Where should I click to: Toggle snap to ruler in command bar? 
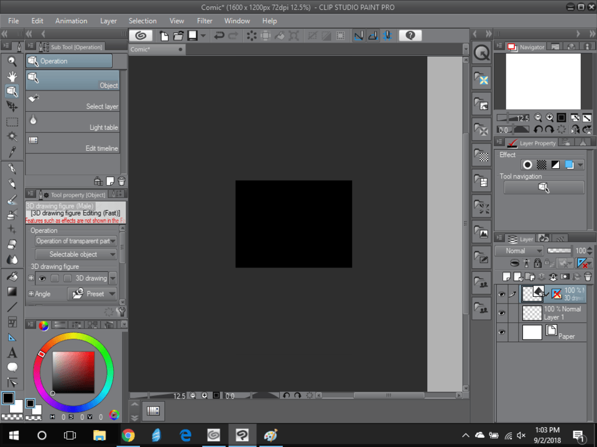click(359, 36)
